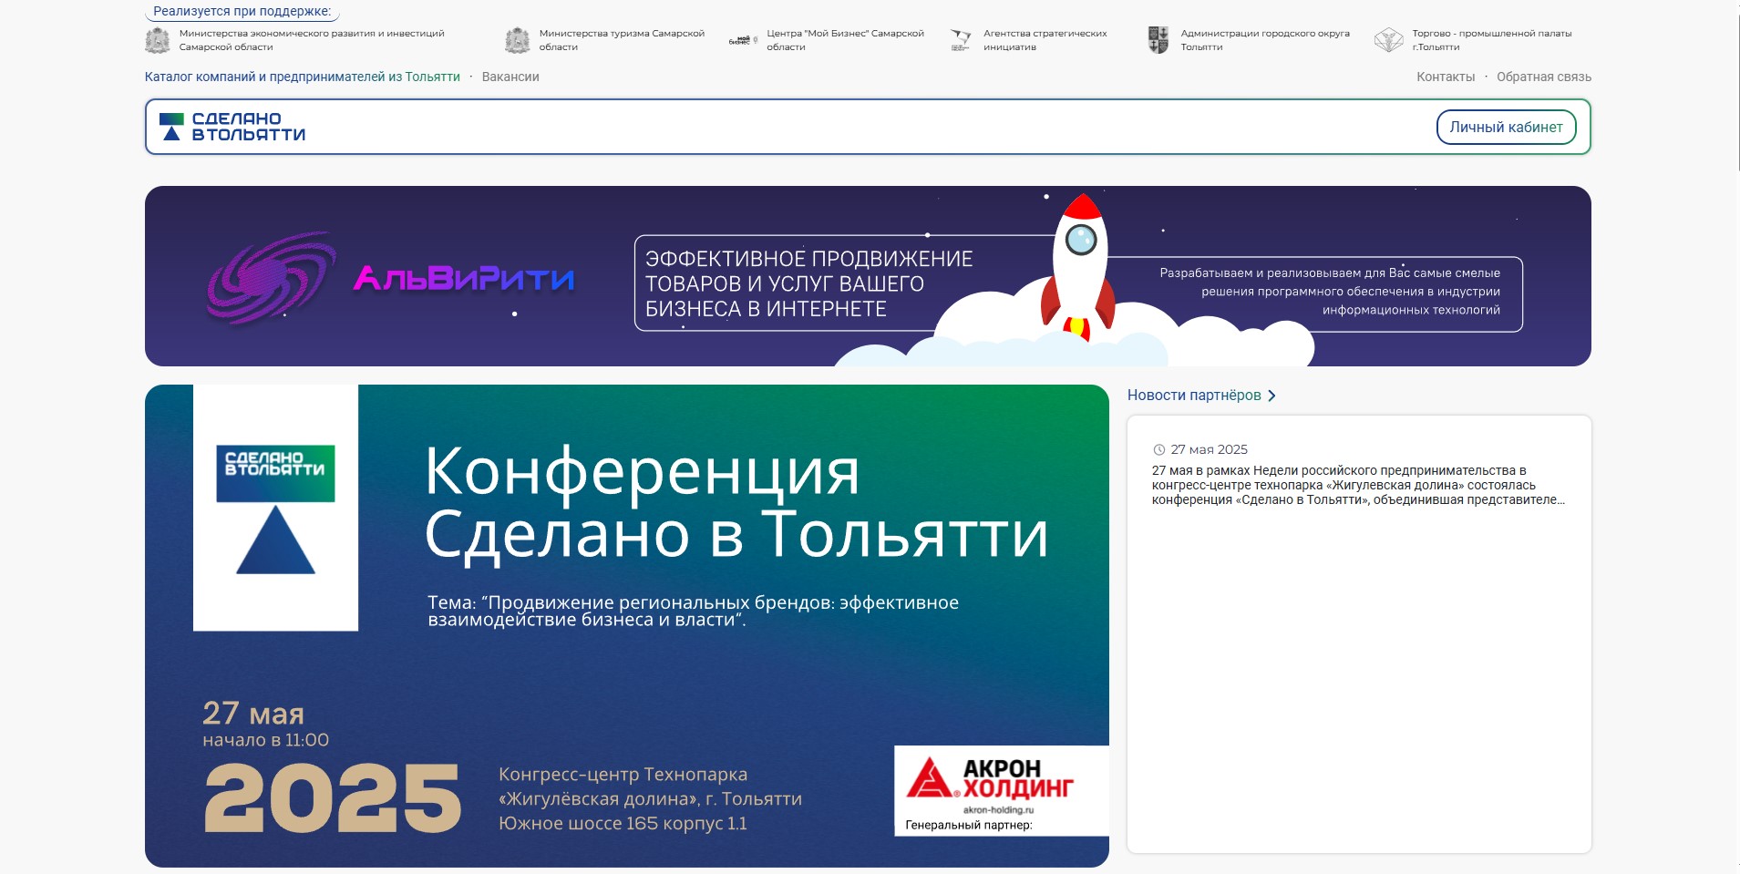This screenshot has height=874, width=1740.
Task: Expand partner news via the chevron arrow
Action: (x=1272, y=396)
